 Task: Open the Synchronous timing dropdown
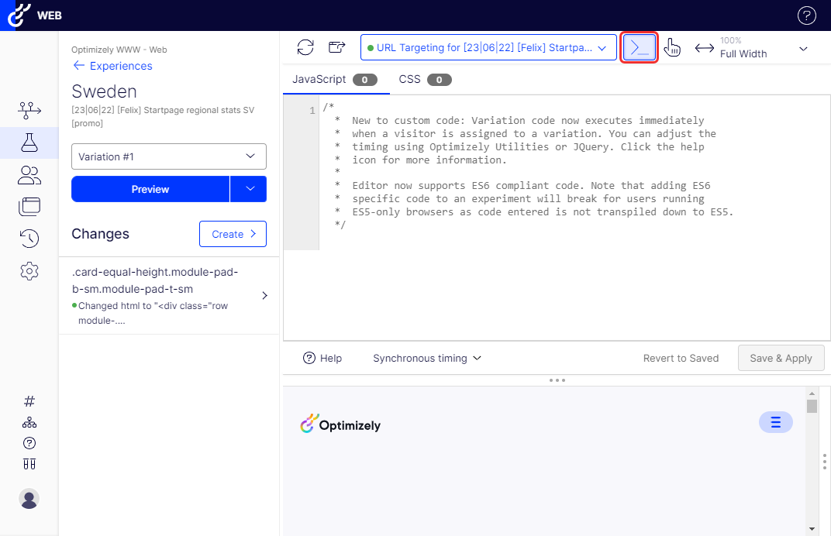[x=427, y=359]
